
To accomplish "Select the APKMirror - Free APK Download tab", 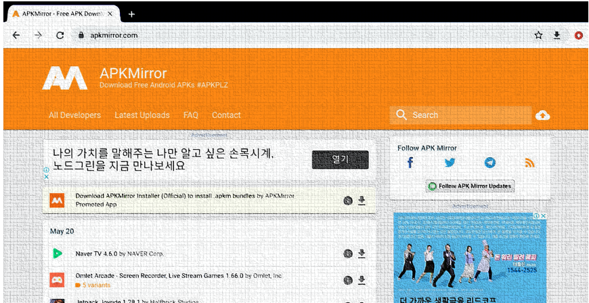I will 62,14.
